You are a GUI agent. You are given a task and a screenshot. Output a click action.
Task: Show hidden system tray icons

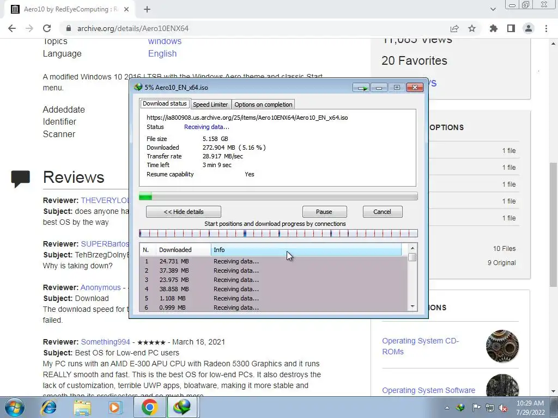coord(447,408)
